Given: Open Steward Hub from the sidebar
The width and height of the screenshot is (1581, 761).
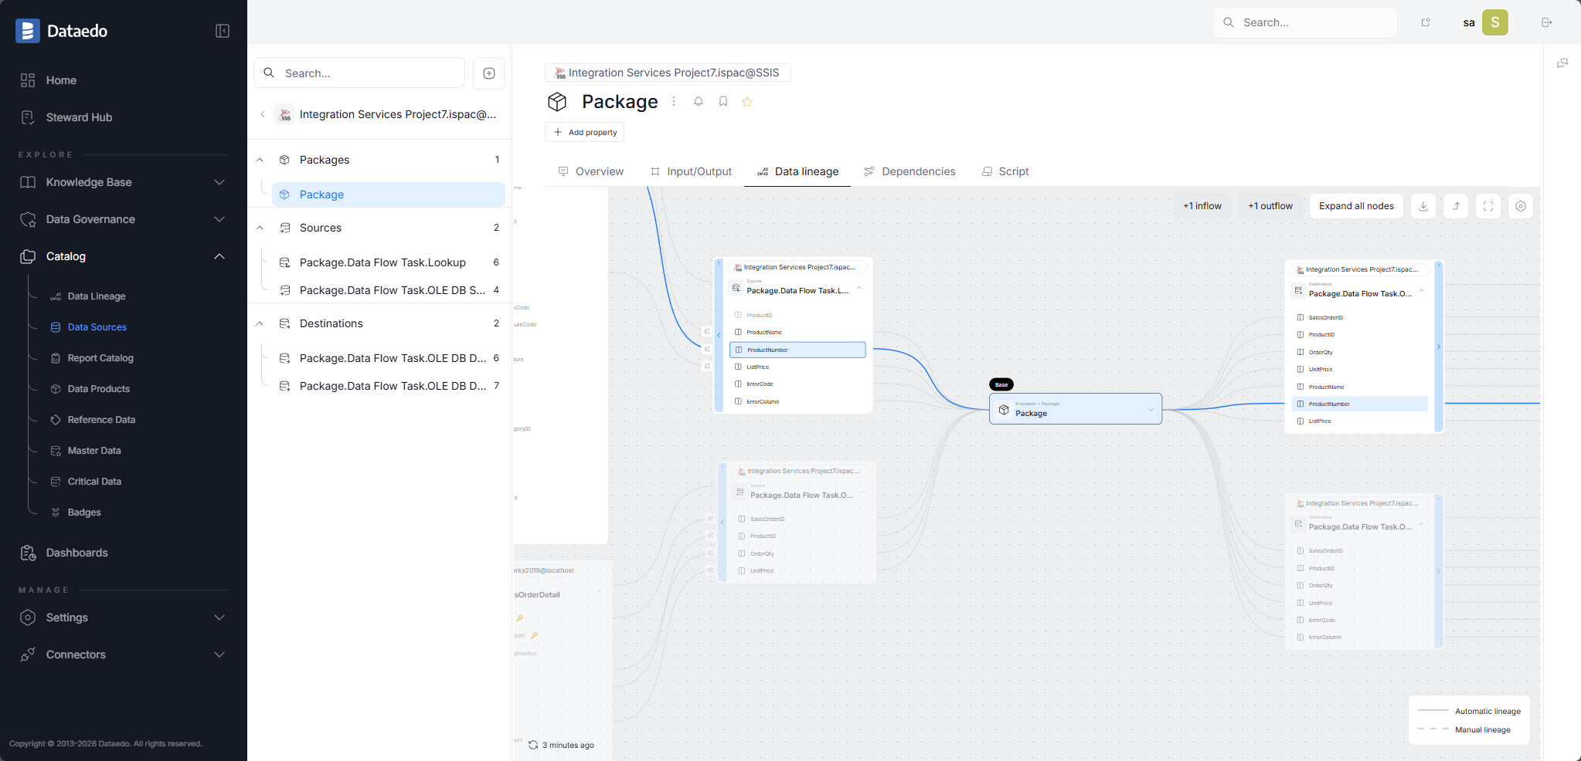Looking at the screenshot, I should tap(77, 117).
